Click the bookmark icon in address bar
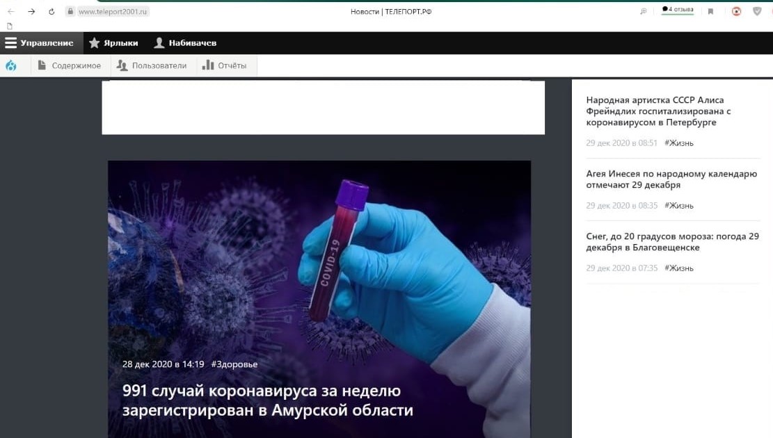Image resolution: width=773 pixels, height=438 pixels. 710,11
